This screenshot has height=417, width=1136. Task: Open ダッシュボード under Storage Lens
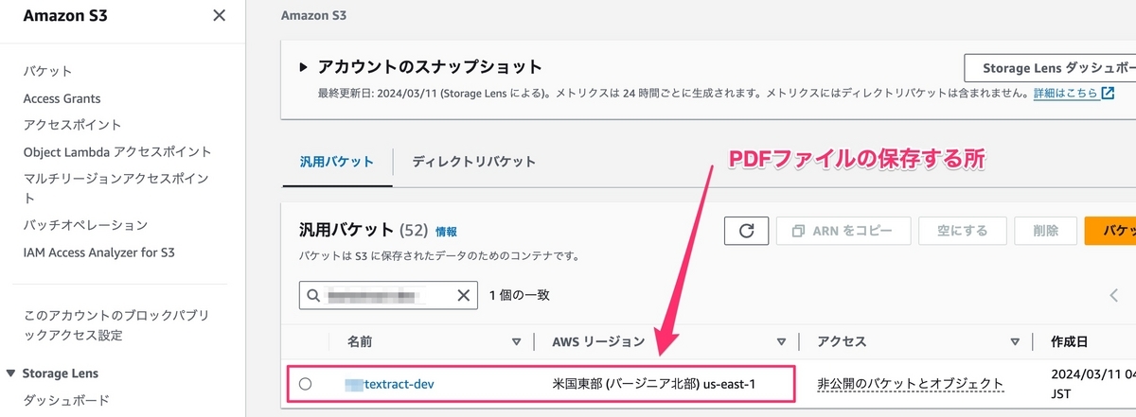(66, 400)
